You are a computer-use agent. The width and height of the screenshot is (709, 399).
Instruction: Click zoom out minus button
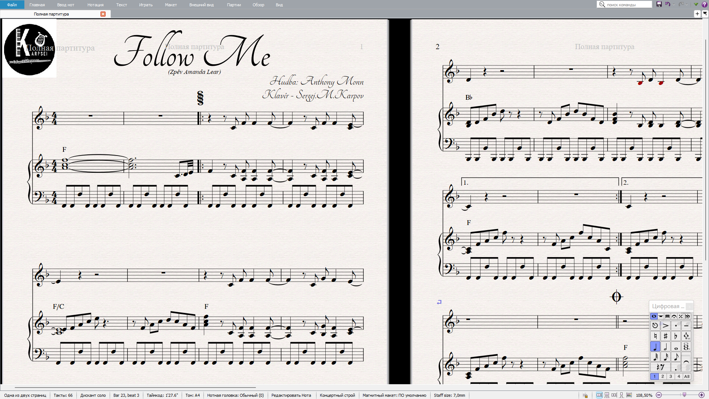[659, 395]
